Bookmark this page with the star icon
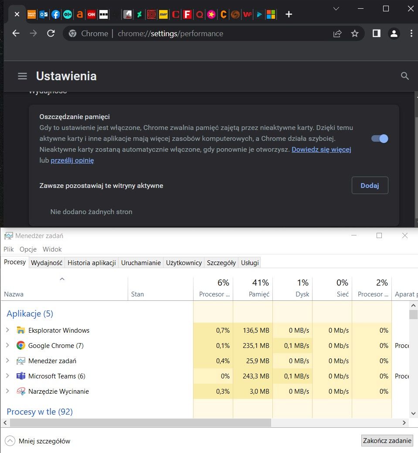 (355, 34)
